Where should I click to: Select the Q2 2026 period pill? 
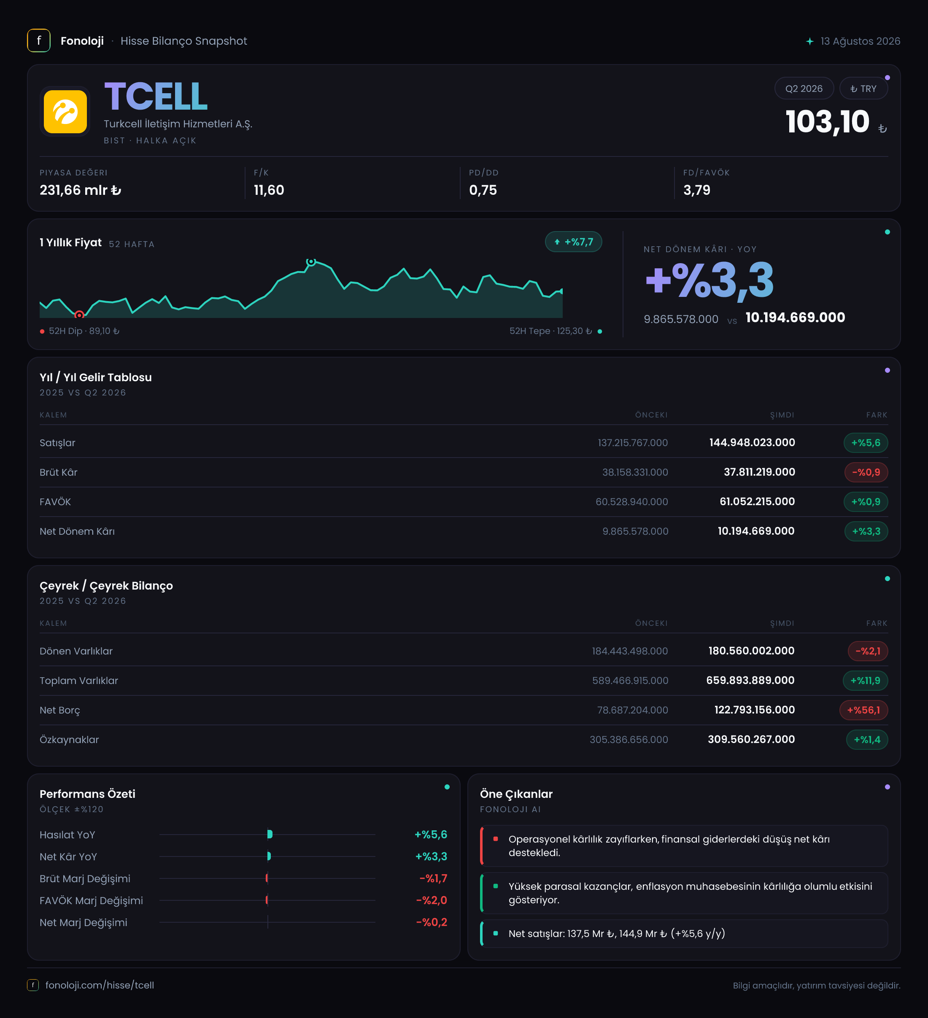(804, 89)
